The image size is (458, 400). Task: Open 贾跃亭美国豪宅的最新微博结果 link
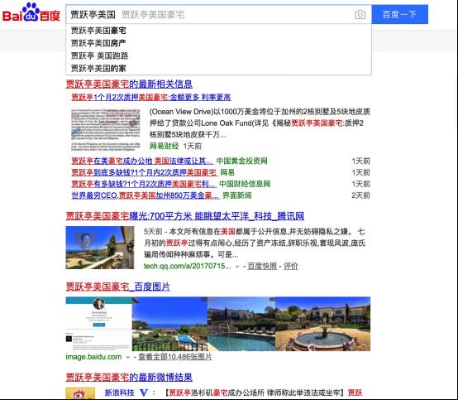click(x=129, y=377)
